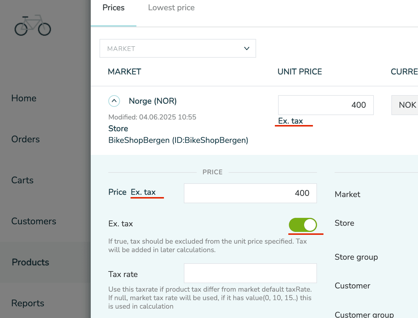Open the MARKET filter dropdown
Viewport: 418px width, 318px height.
(177, 49)
